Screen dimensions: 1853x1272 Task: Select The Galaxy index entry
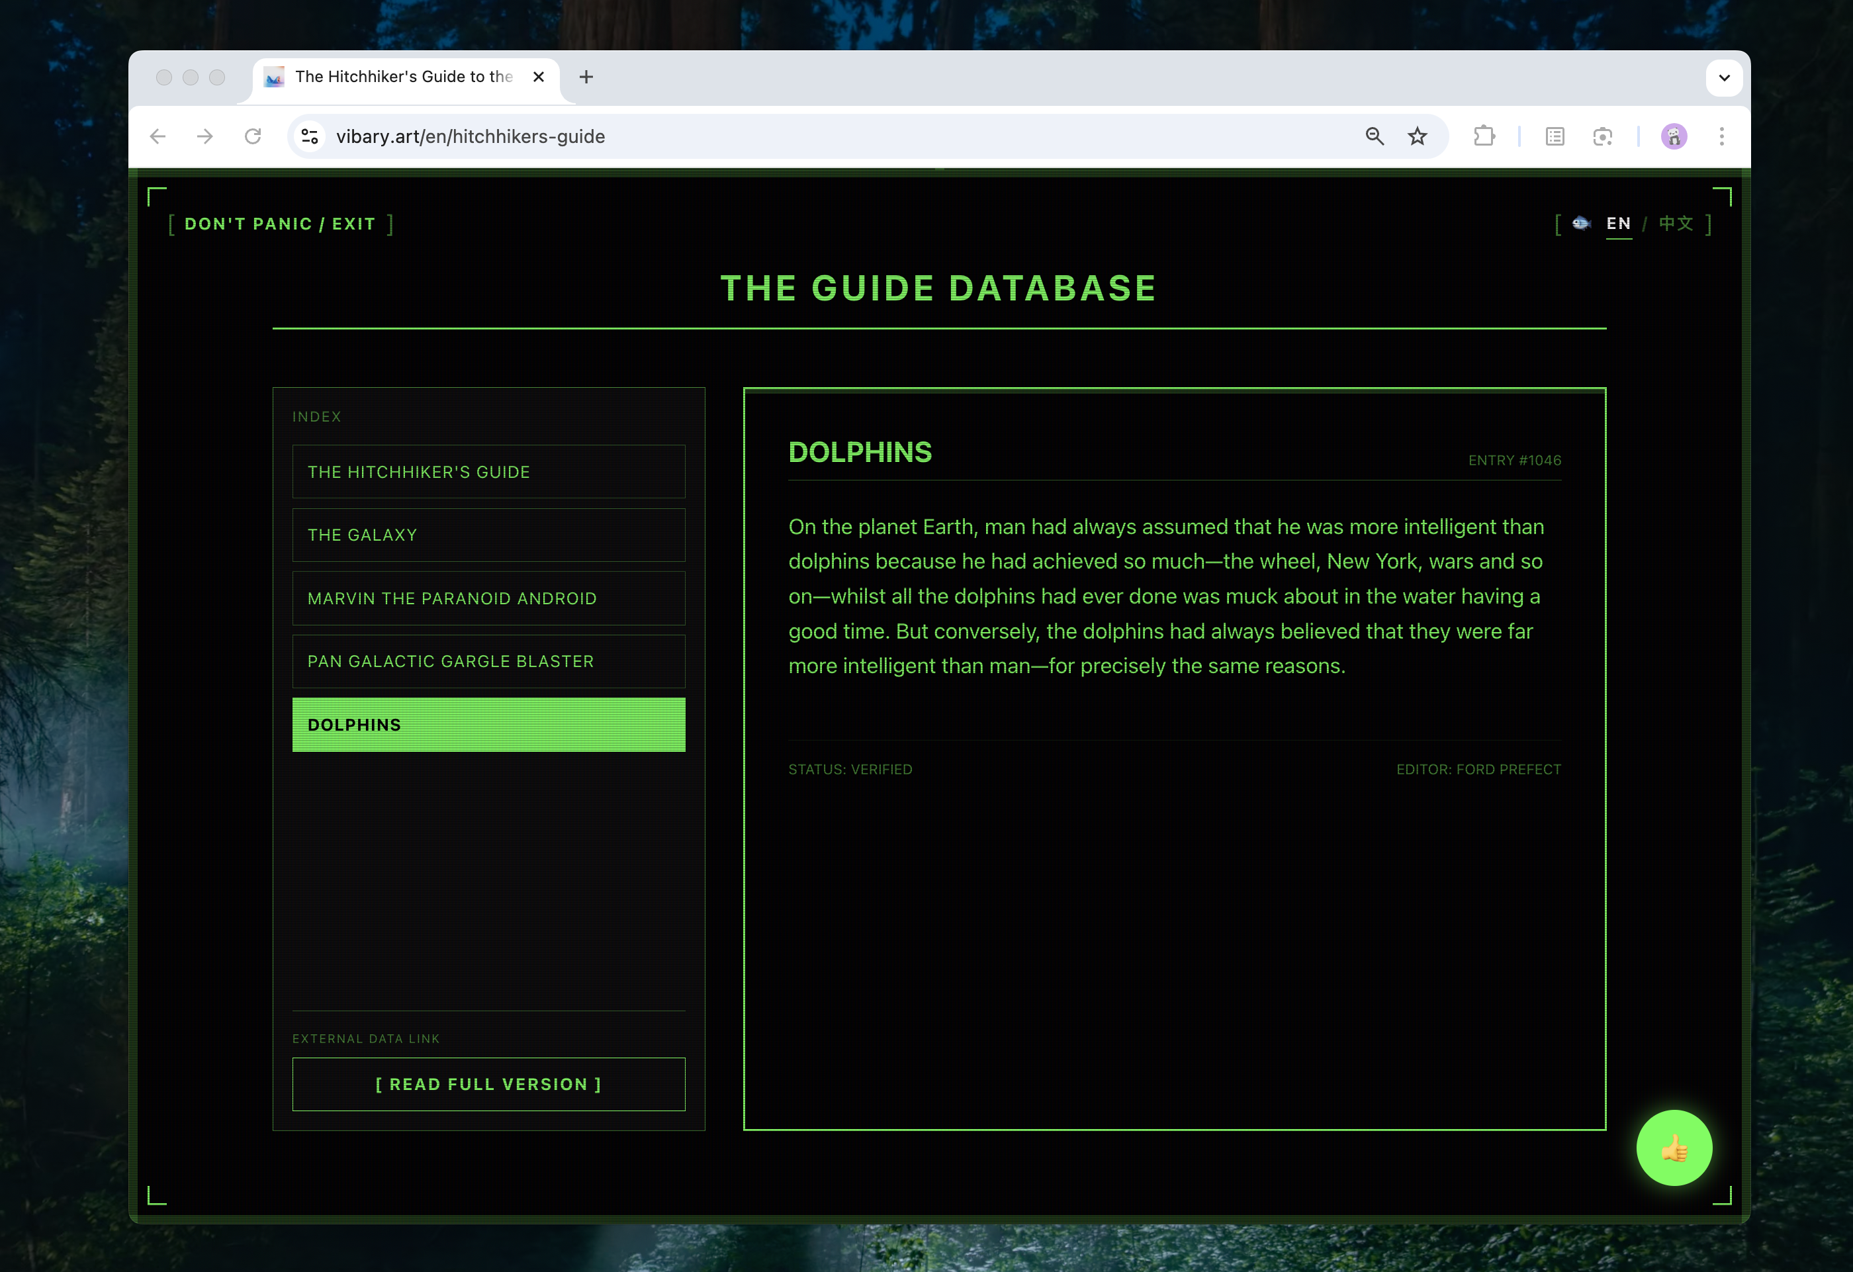(488, 535)
